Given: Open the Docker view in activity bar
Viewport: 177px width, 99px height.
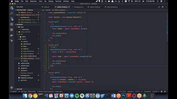Looking at the screenshot, I should click(12, 35).
